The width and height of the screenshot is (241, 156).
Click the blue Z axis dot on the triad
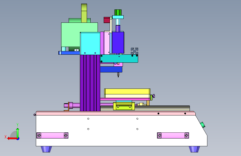[x=18, y=139]
